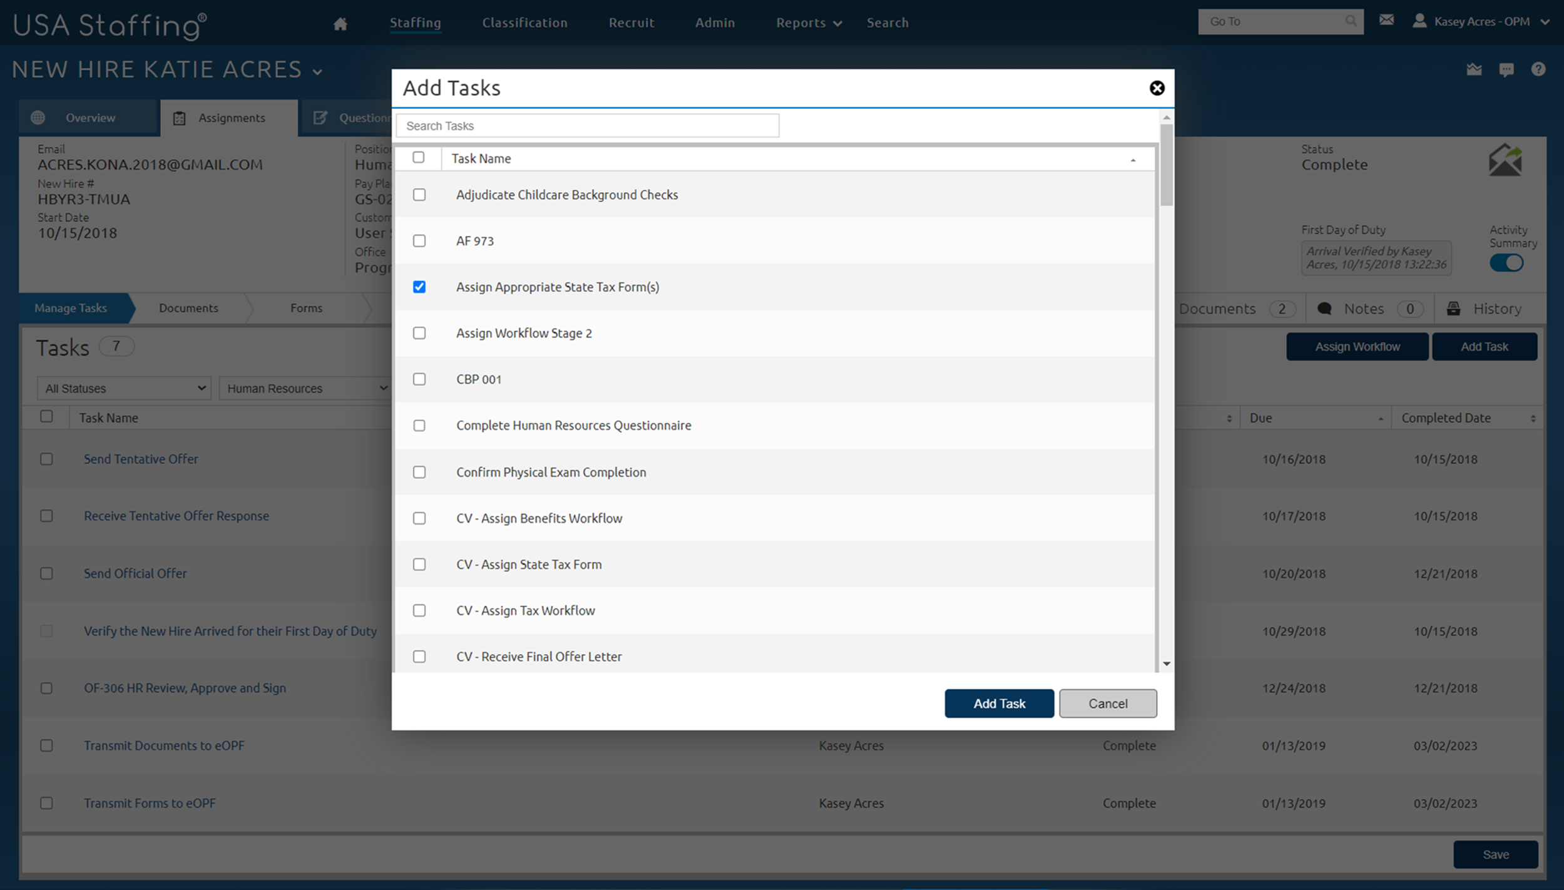Select the Manage Tasks step
Viewport: 1564px width, 890px height.
70,308
